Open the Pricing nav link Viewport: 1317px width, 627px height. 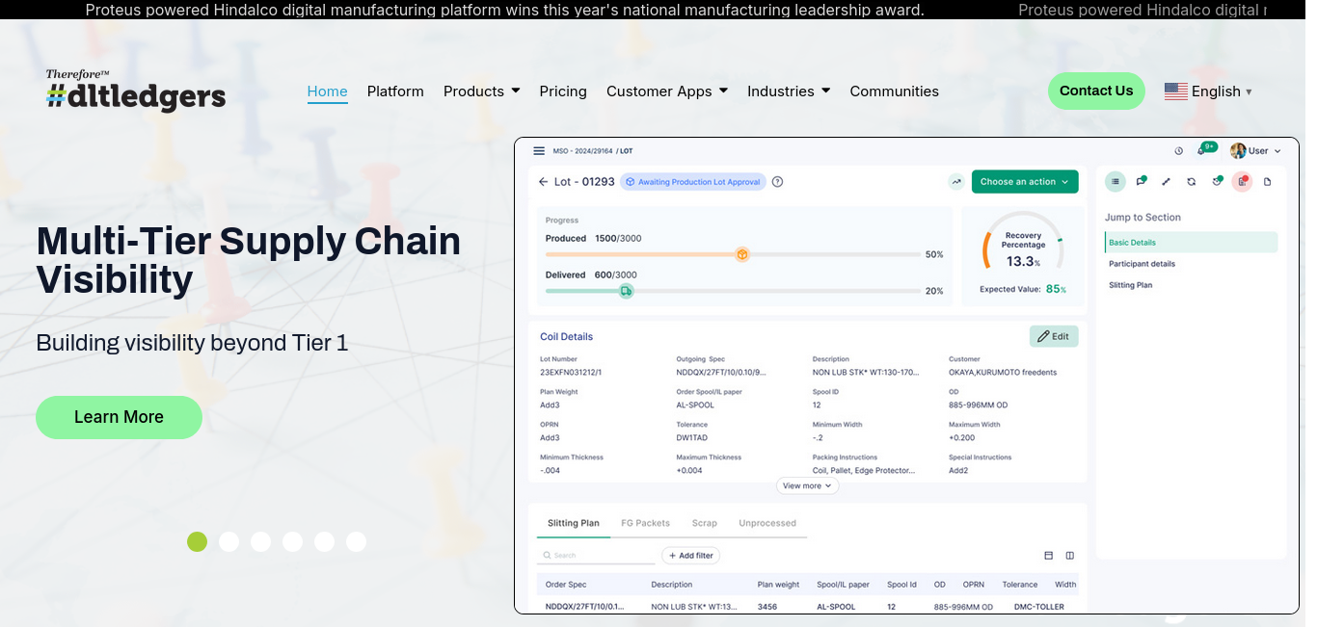click(563, 91)
